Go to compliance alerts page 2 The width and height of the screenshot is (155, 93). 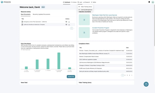(x=125, y=75)
